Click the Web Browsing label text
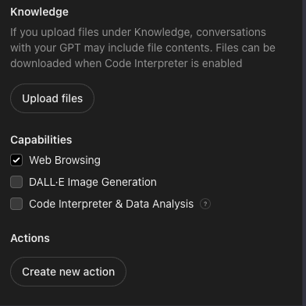Screen dimensions: 306x306 [65, 160]
